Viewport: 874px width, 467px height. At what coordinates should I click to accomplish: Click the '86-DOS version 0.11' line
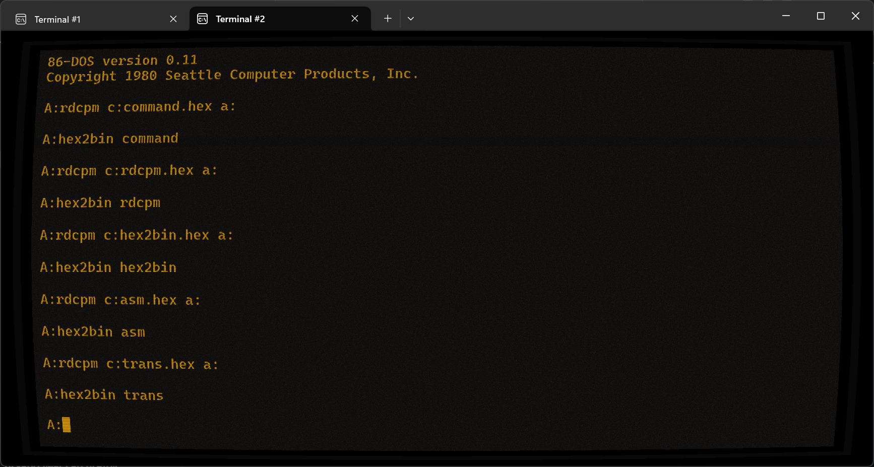122,61
